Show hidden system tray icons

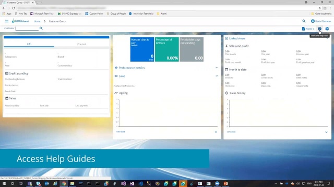pos(276,183)
